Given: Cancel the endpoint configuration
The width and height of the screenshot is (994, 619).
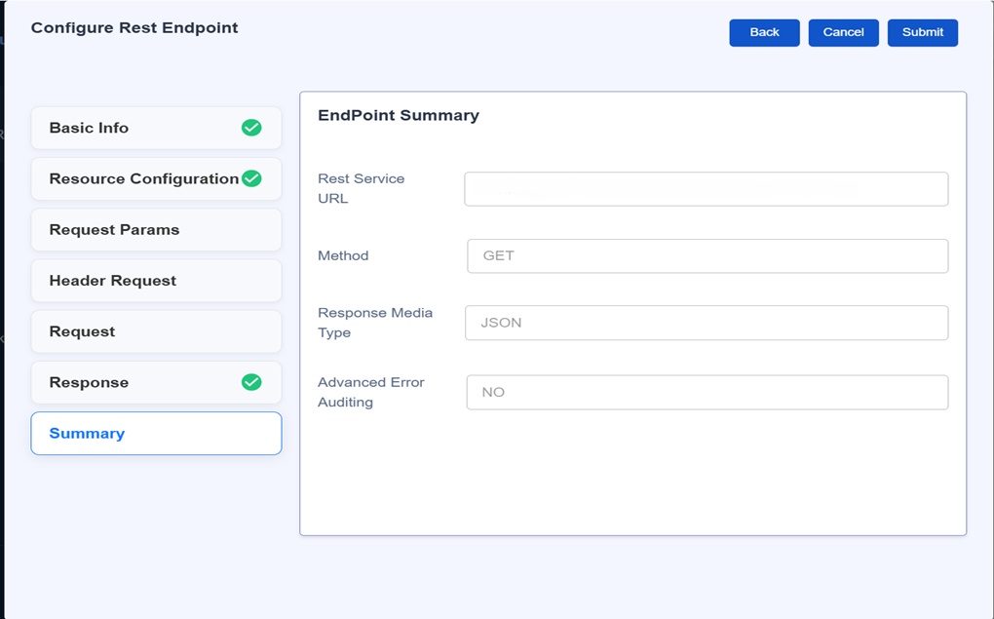Looking at the screenshot, I should (843, 32).
